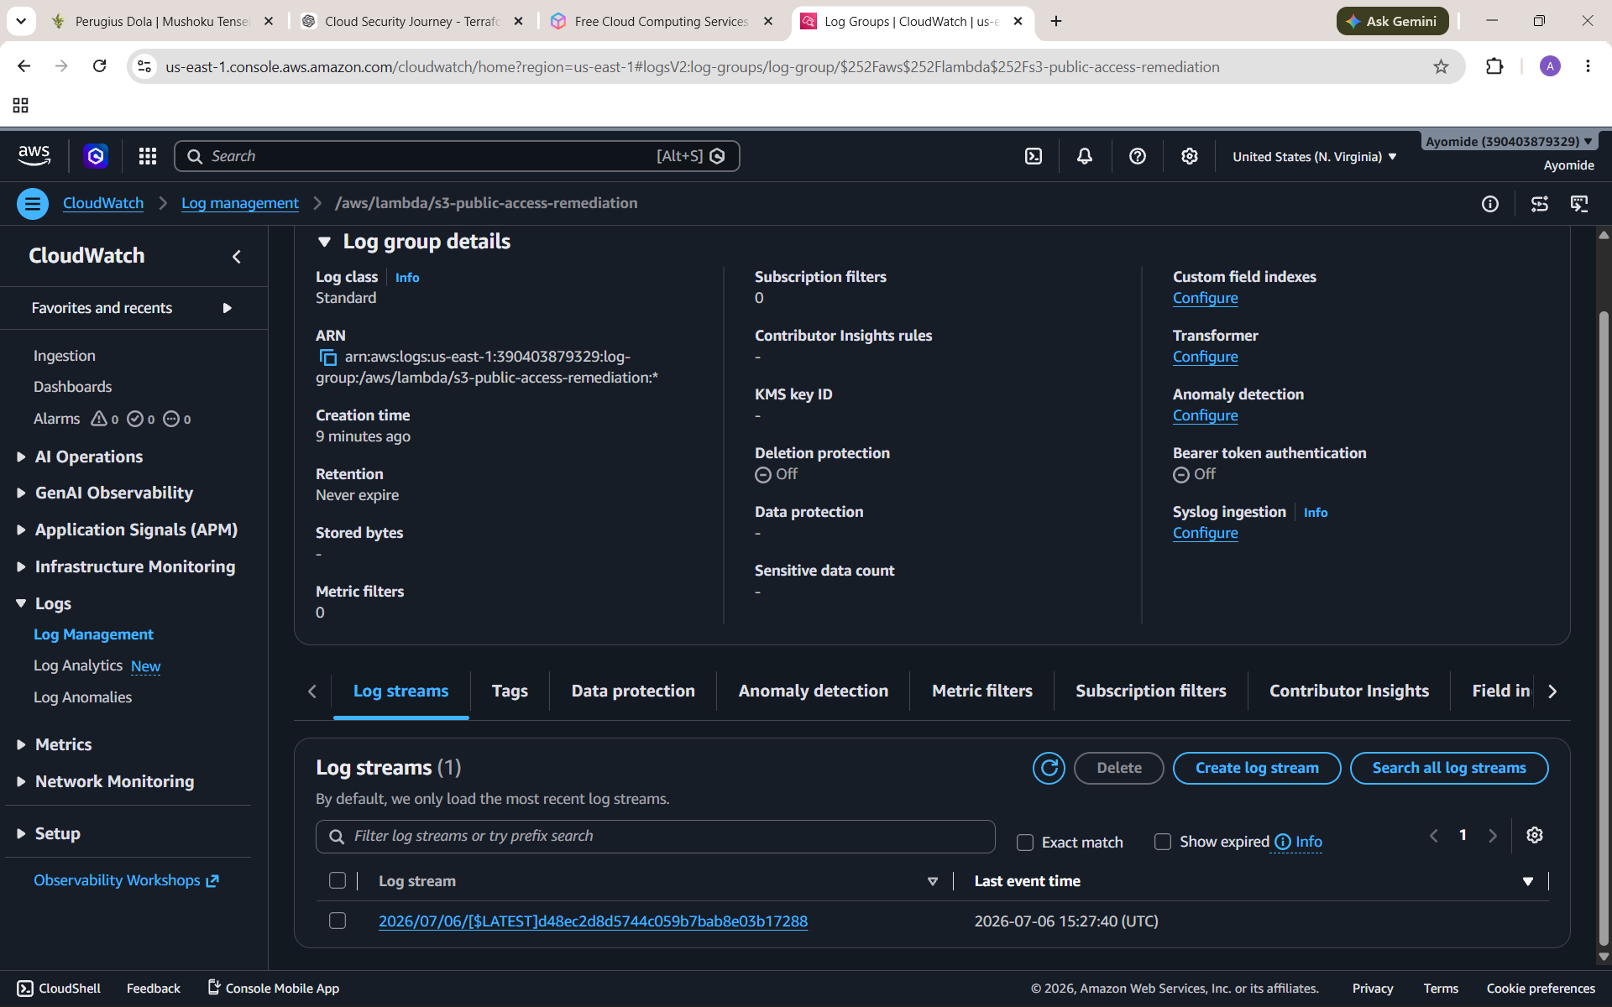Bookmark this page with the star icon
The height and width of the screenshot is (1007, 1612).
click(1442, 66)
